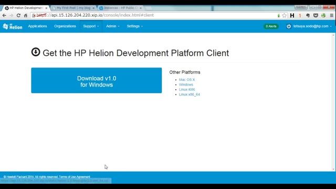Open the Organizations page
The image size is (336, 189).
pyautogui.click(x=65, y=26)
